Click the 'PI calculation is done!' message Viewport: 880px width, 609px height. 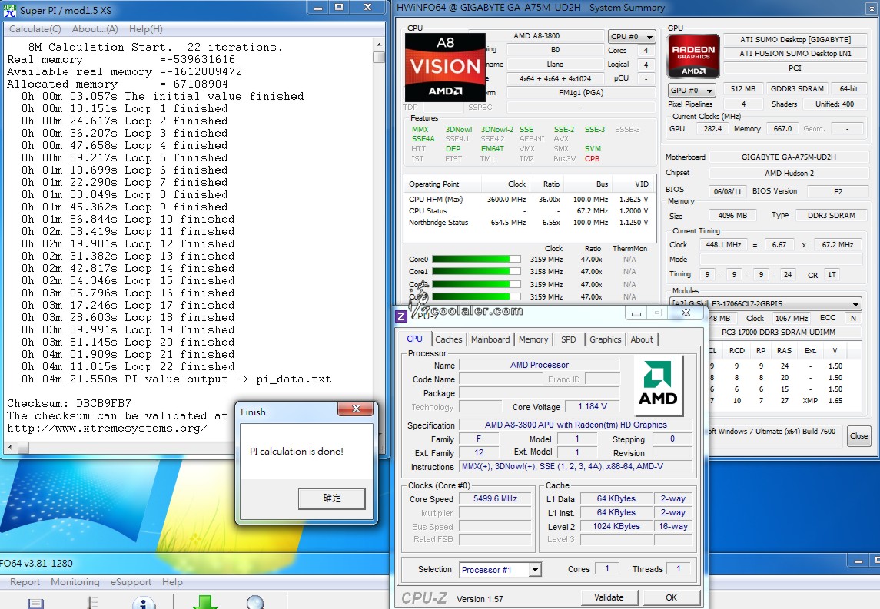[297, 452]
